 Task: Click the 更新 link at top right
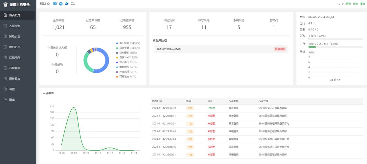tap(348, 4)
